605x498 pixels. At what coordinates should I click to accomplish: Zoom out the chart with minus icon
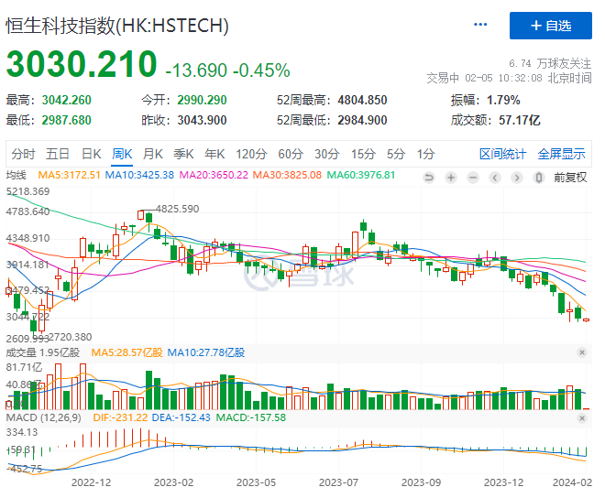pyautogui.click(x=473, y=178)
